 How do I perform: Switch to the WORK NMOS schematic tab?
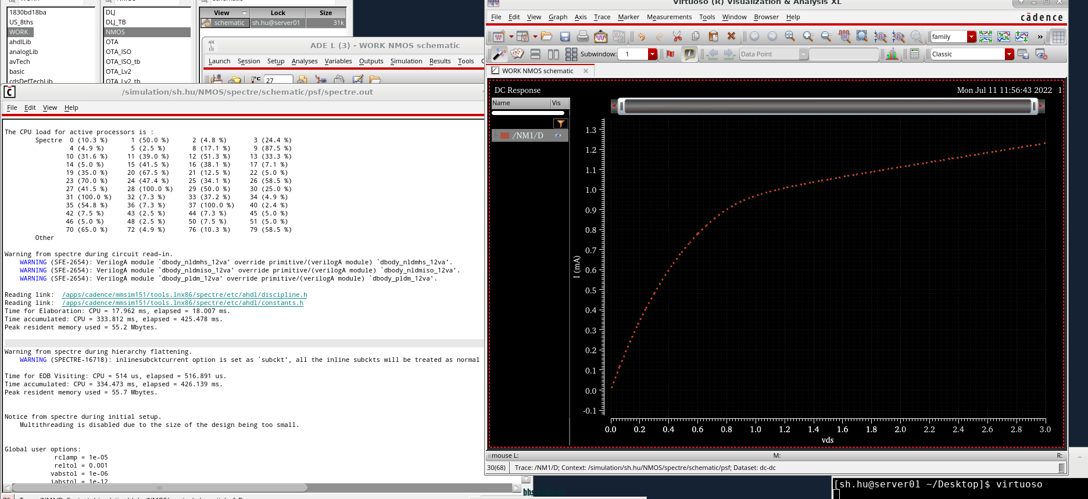538,71
